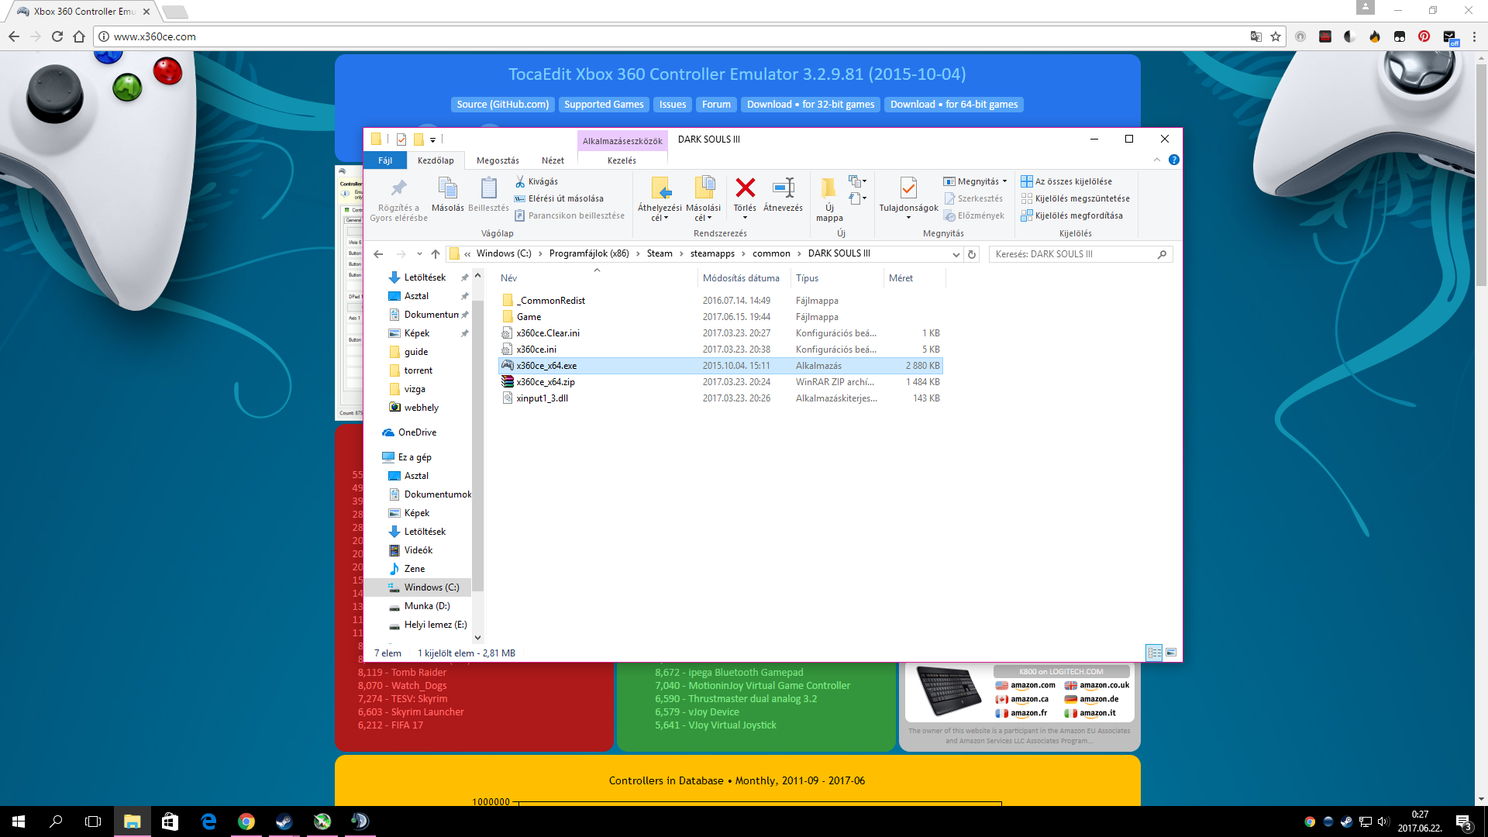Click Download for 64-bit games link
This screenshot has width=1488, height=837.
click(x=953, y=105)
